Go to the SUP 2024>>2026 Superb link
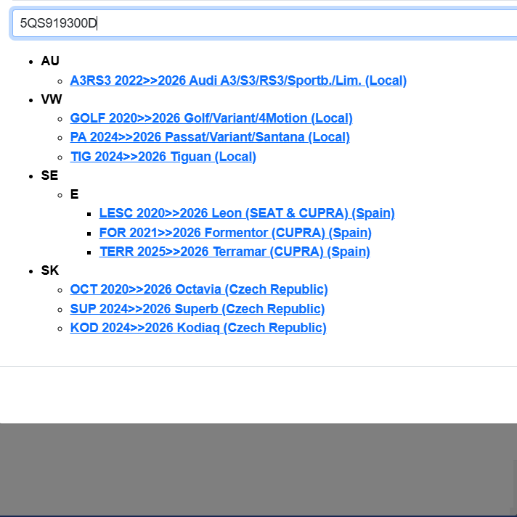Screen dimensions: 517x517 click(x=198, y=309)
